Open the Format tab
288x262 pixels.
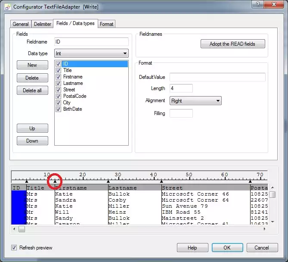[x=106, y=24]
